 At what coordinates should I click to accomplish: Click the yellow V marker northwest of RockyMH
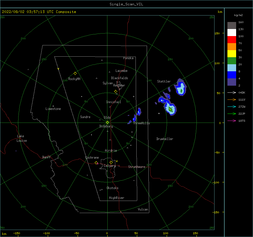(58, 69)
